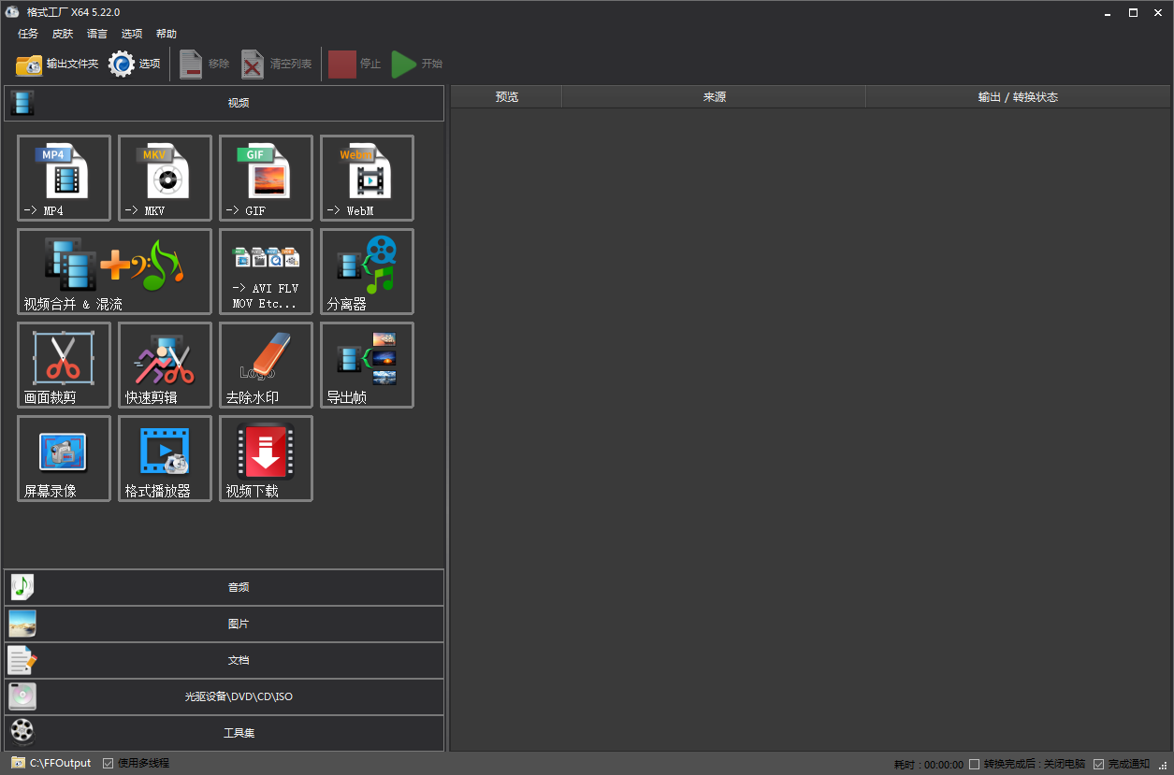This screenshot has width=1174, height=775.
Task: Open the 画面裁剪 crop tool
Action: (64, 365)
